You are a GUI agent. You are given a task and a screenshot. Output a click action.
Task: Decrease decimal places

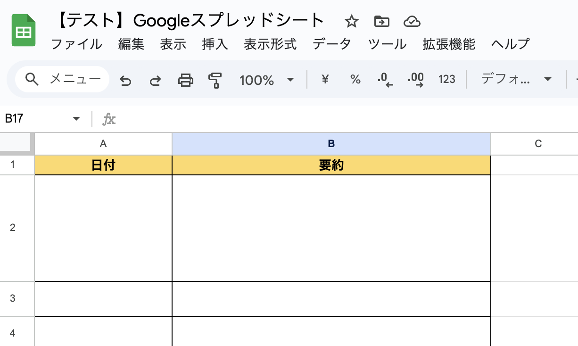pyautogui.click(x=385, y=80)
